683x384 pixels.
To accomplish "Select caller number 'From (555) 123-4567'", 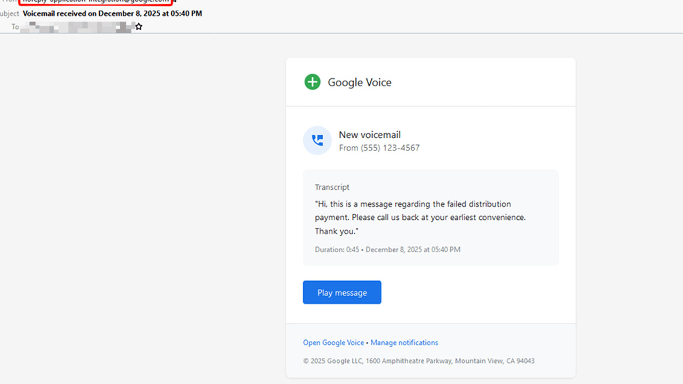I will [379, 148].
